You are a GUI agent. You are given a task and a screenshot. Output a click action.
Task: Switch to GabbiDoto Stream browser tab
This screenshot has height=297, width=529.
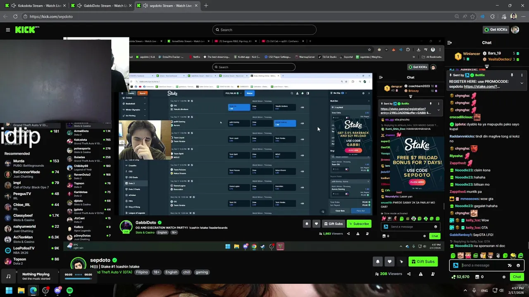101,6
